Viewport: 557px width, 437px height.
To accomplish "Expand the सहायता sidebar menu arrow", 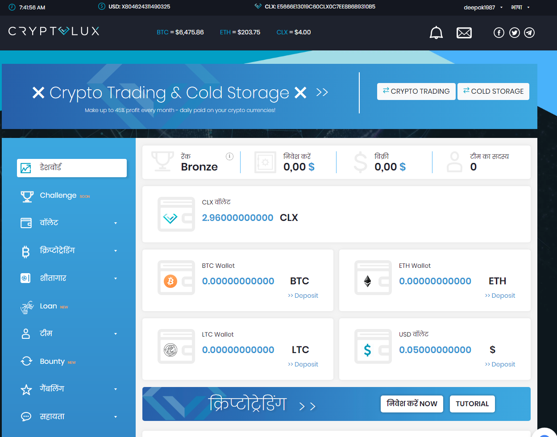I will 116,417.
